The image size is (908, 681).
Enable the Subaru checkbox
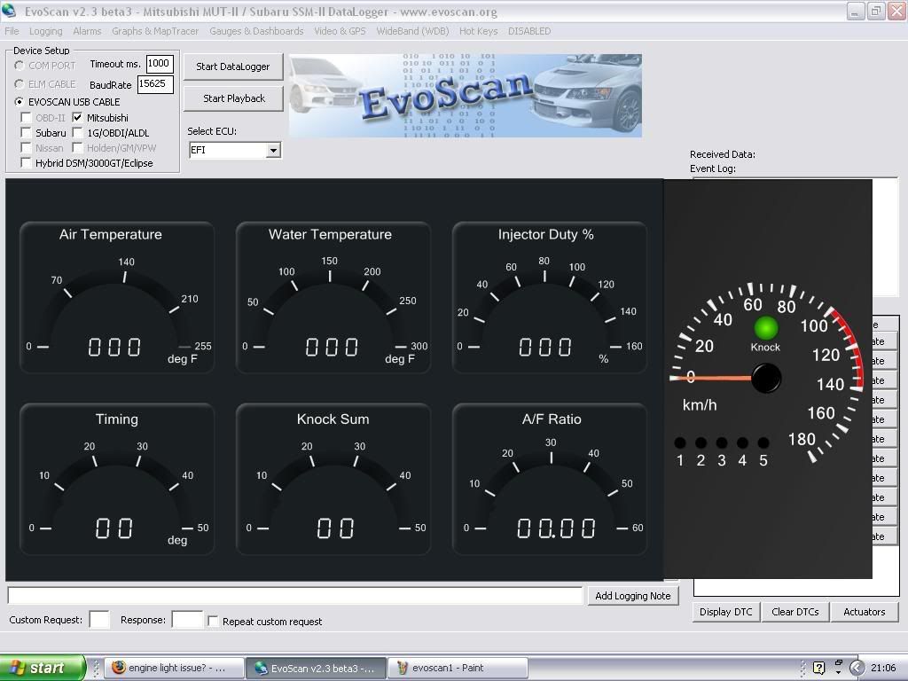26,133
